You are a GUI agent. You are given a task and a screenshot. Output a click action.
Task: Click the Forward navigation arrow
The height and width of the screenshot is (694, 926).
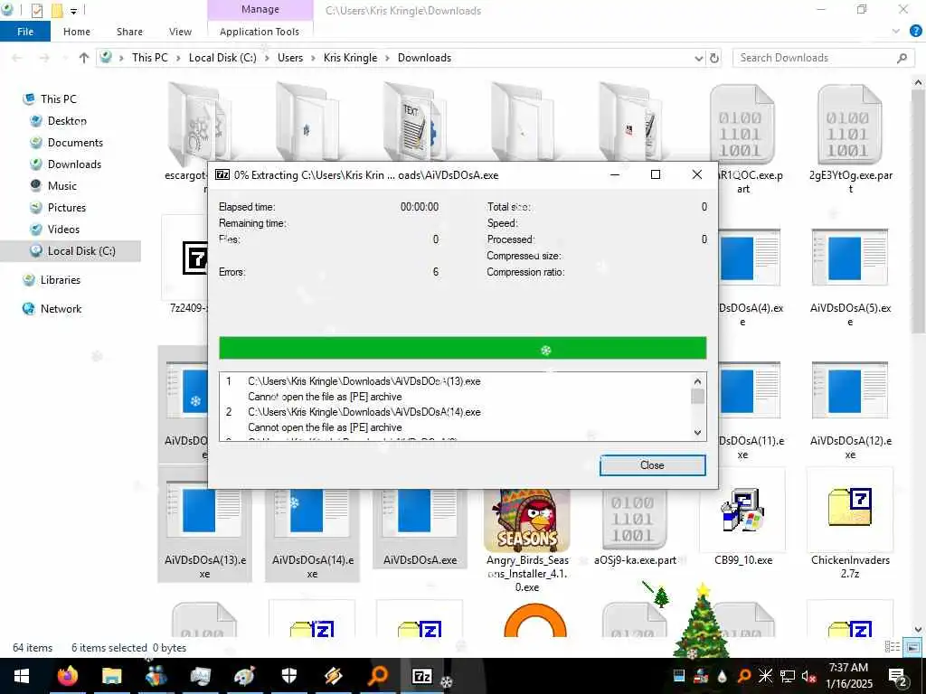point(43,58)
